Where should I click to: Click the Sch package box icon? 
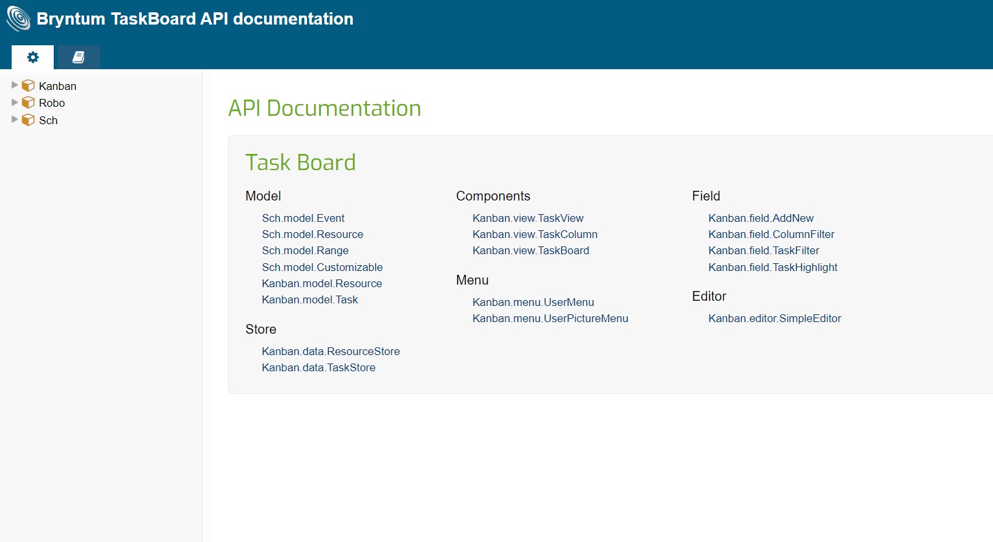(28, 120)
